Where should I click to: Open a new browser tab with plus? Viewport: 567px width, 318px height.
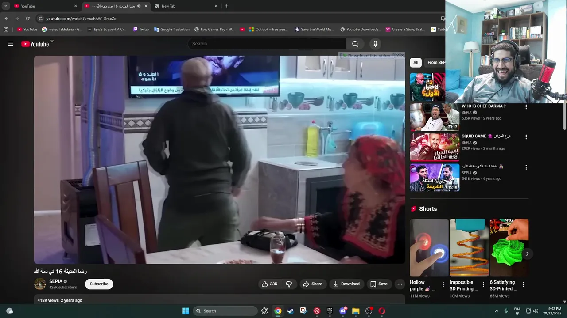[227, 6]
